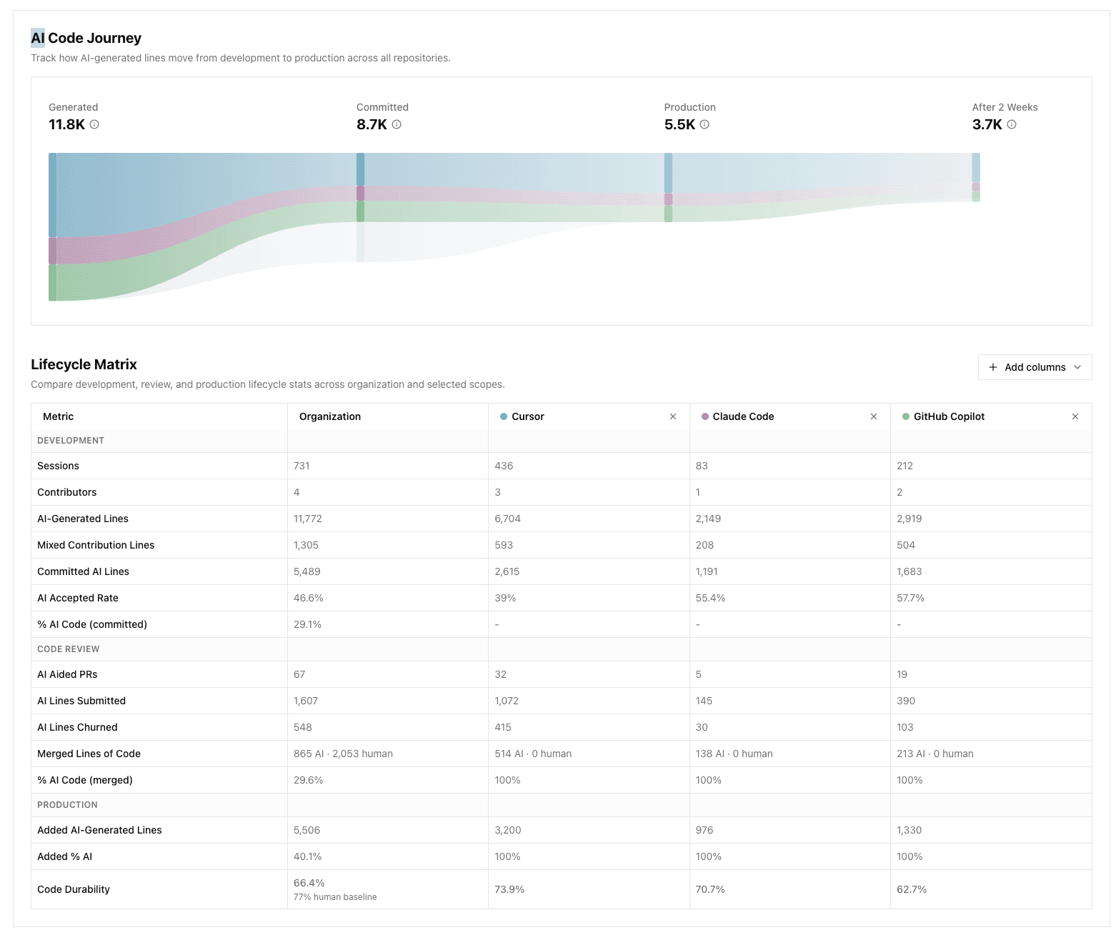The image size is (1116, 935).
Task: Click Cursor's blue indicator dot
Action: point(504,416)
